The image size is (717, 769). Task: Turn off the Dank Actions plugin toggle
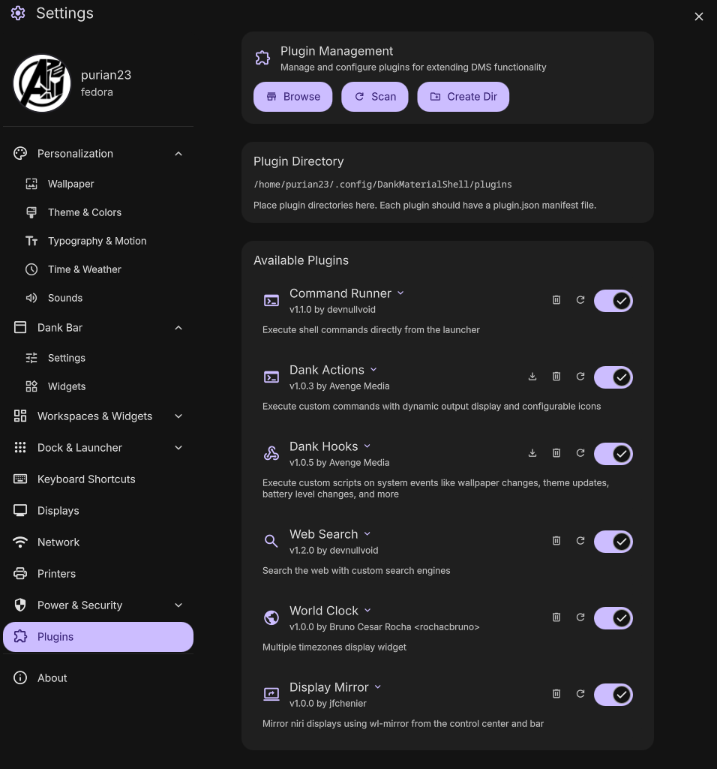pyautogui.click(x=613, y=377)
